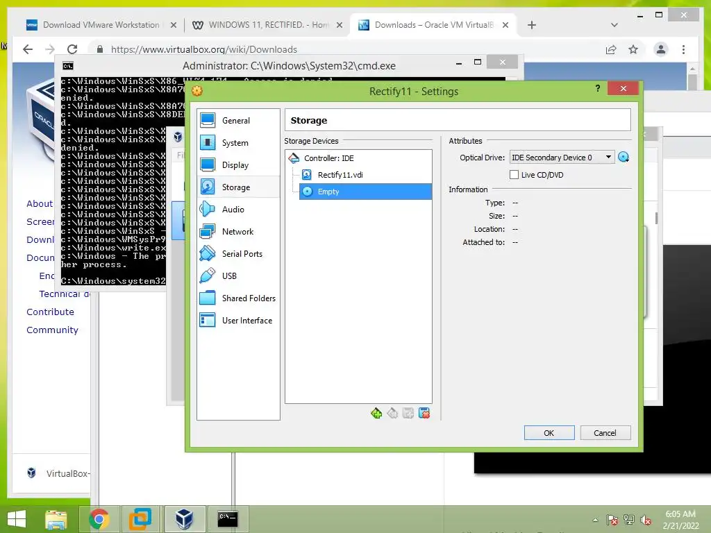Open a new Chrome tab
Screen dimensions: 711x533
coord(532,25)
